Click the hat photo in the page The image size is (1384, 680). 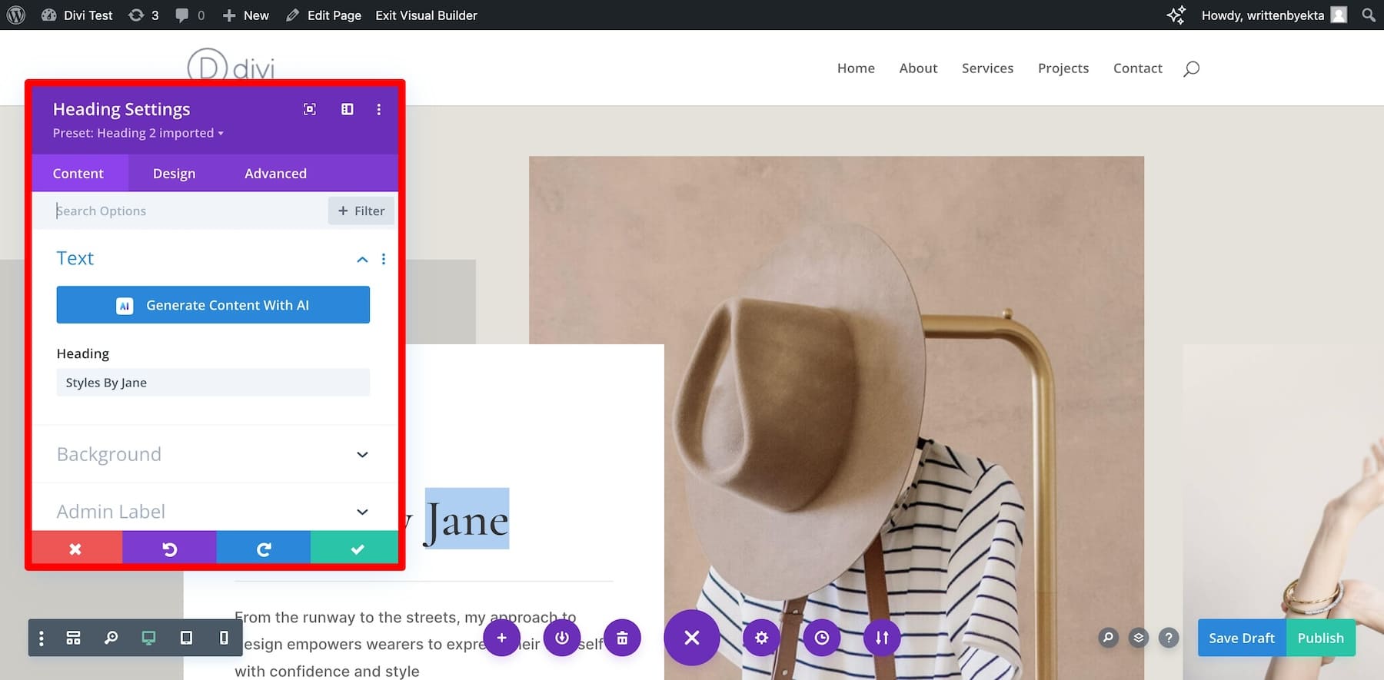837,418
